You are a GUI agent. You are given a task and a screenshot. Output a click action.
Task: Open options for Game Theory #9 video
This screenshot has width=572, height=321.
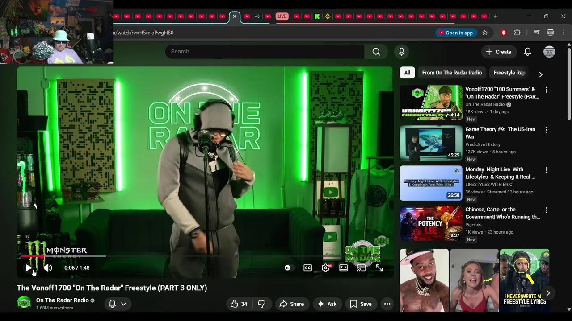coord(547,130)
